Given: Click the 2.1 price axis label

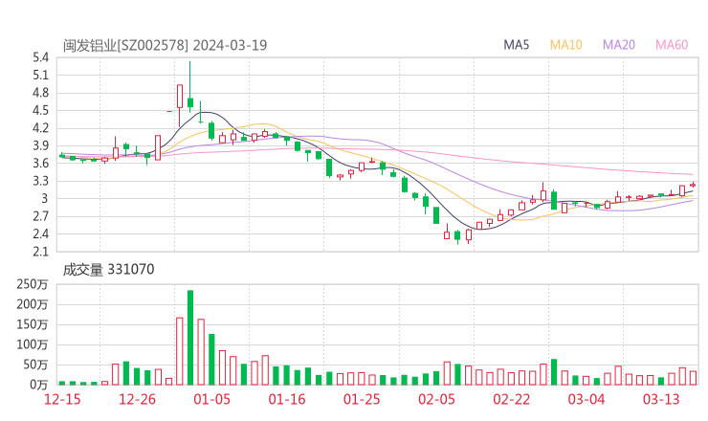Looking at the screenshot, I should point(40,252).
